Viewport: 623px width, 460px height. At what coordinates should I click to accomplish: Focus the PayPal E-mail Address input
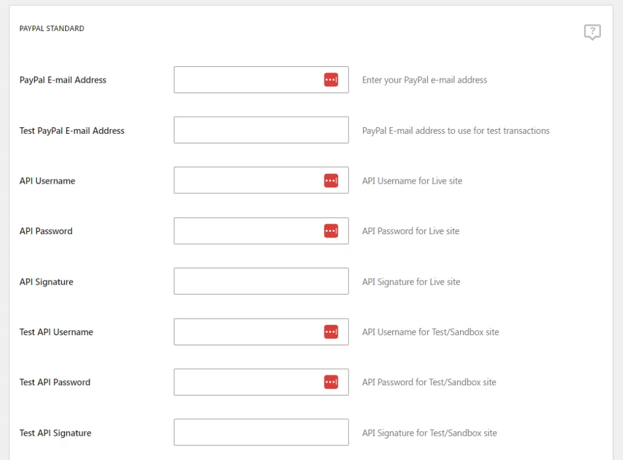(x=261, y=80)
